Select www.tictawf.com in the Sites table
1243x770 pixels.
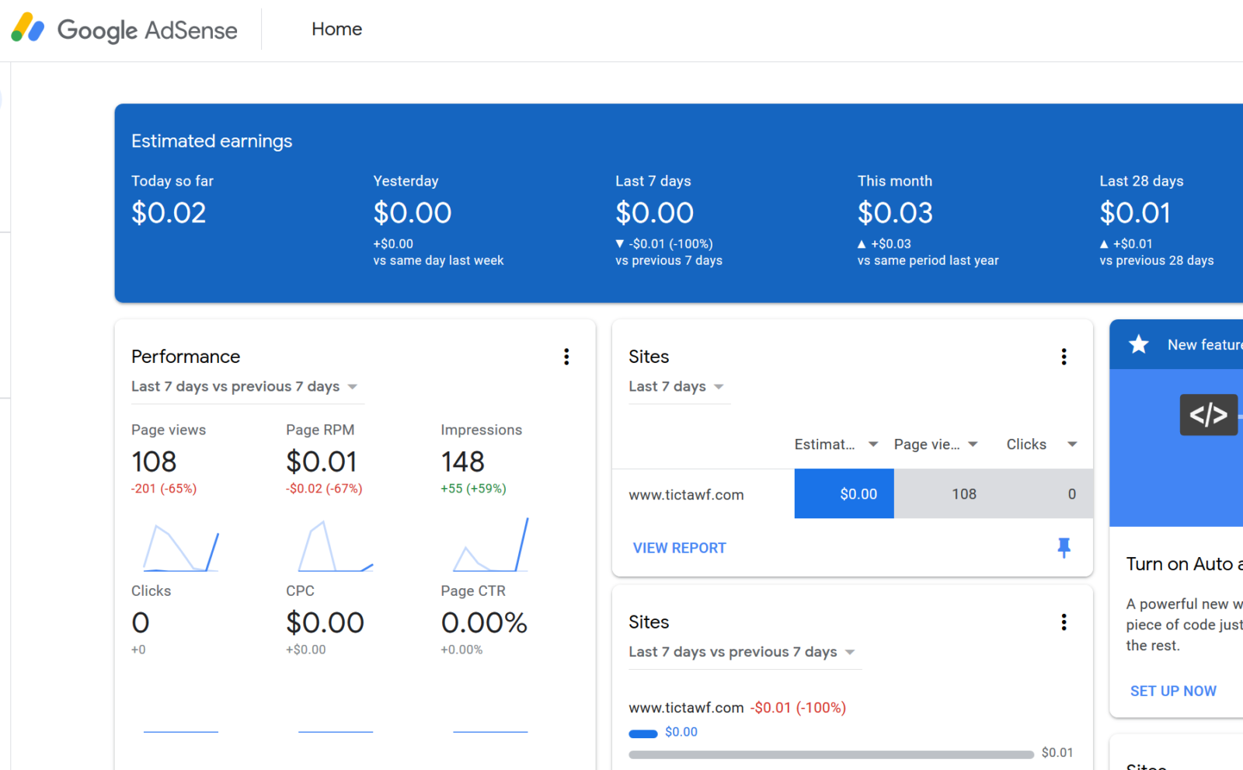[x=687, y=493]
